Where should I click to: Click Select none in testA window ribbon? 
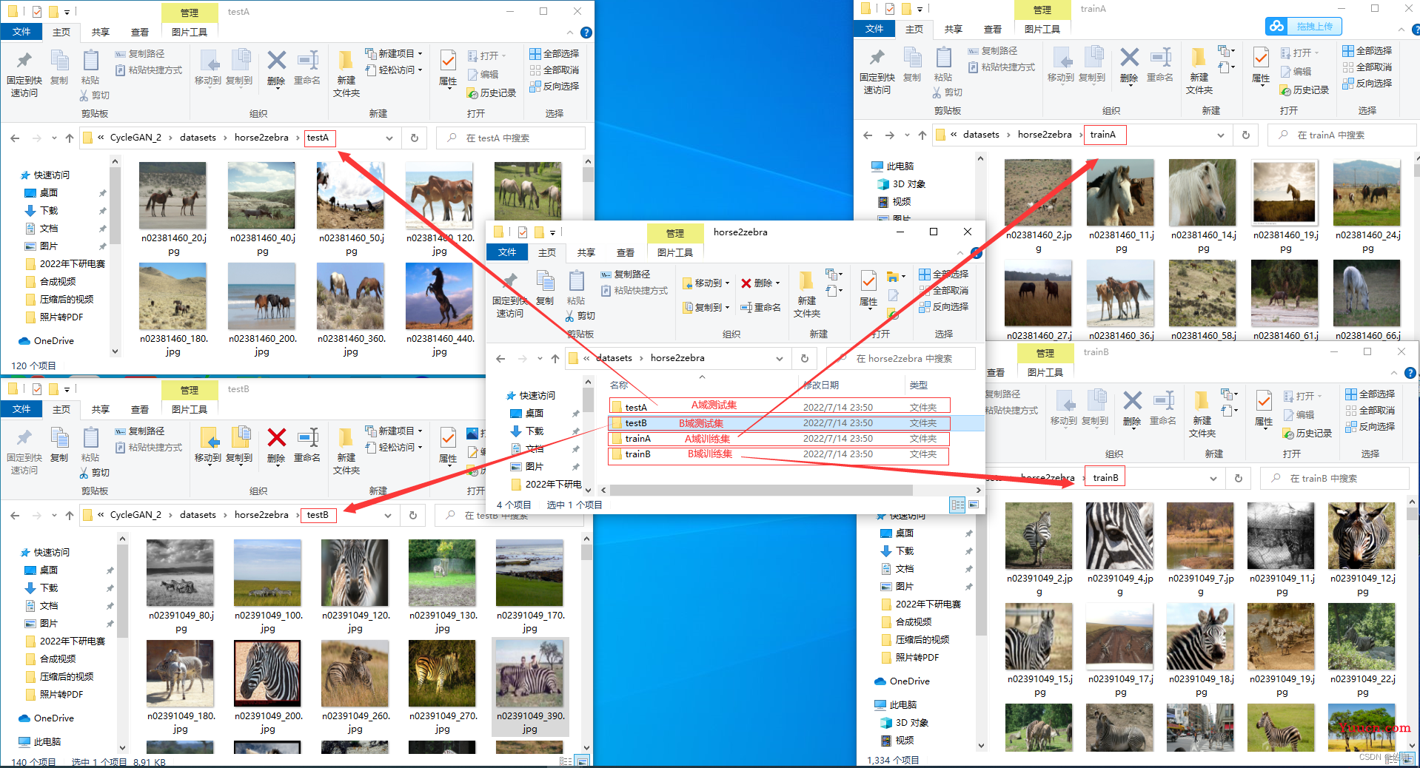(555, 70)
